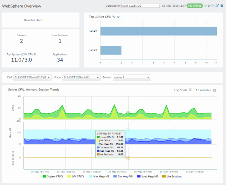Click the 30-May-2019 15:47 timestamp
This screenshot has width=226, height=185.
pyautogui.click(x=174, y=6)
